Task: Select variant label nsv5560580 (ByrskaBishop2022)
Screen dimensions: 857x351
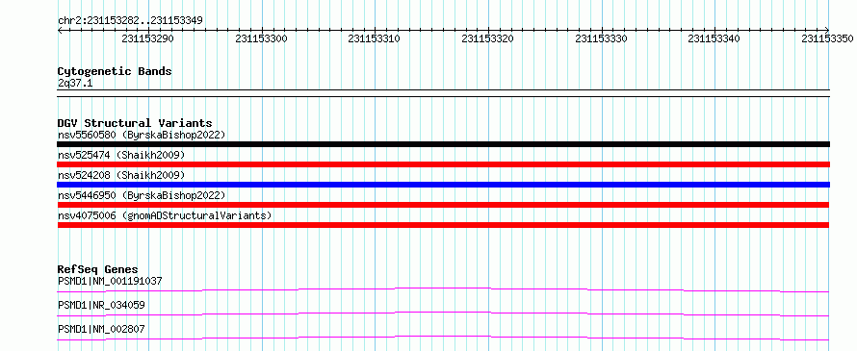Action: (142, 135)
